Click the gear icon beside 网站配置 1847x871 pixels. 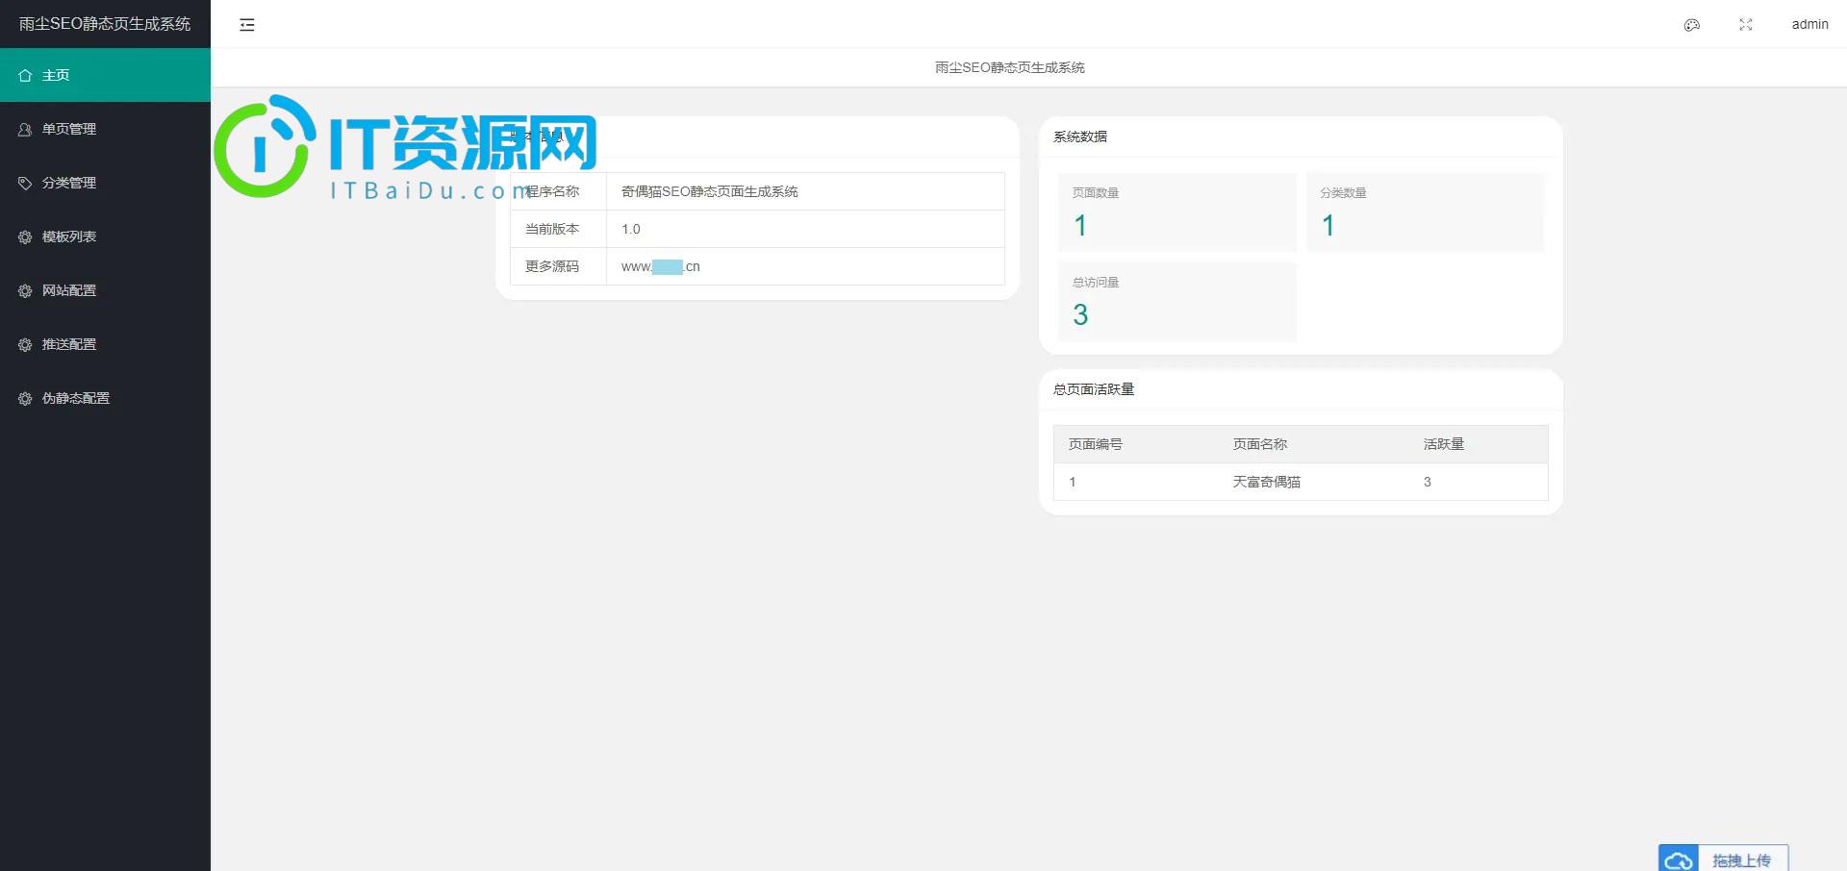[25, 290]
